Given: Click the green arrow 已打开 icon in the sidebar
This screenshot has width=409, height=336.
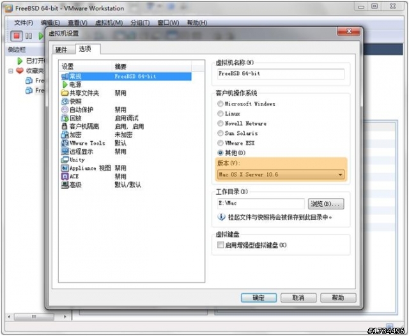Looking at the screenshot, I should (20, 61).
